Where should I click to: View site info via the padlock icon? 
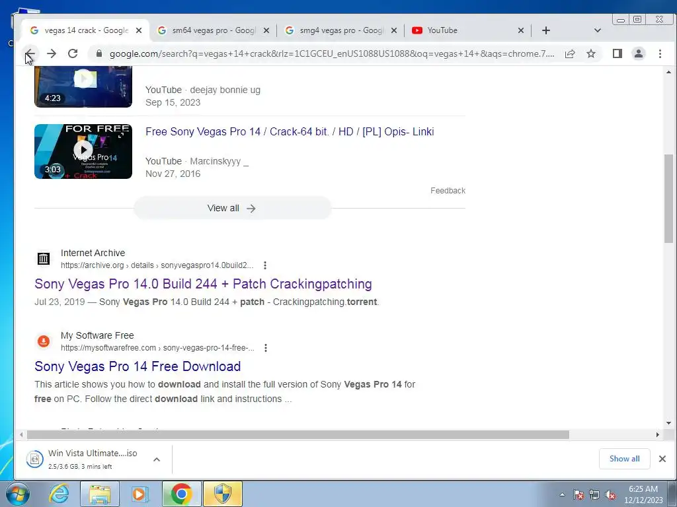pos(99,53)
